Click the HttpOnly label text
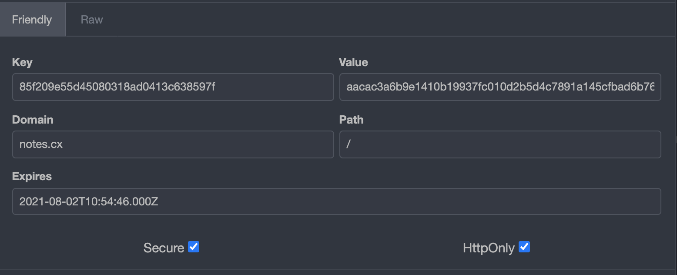Screen dimensions: 677x275 [x=489, y=248]
